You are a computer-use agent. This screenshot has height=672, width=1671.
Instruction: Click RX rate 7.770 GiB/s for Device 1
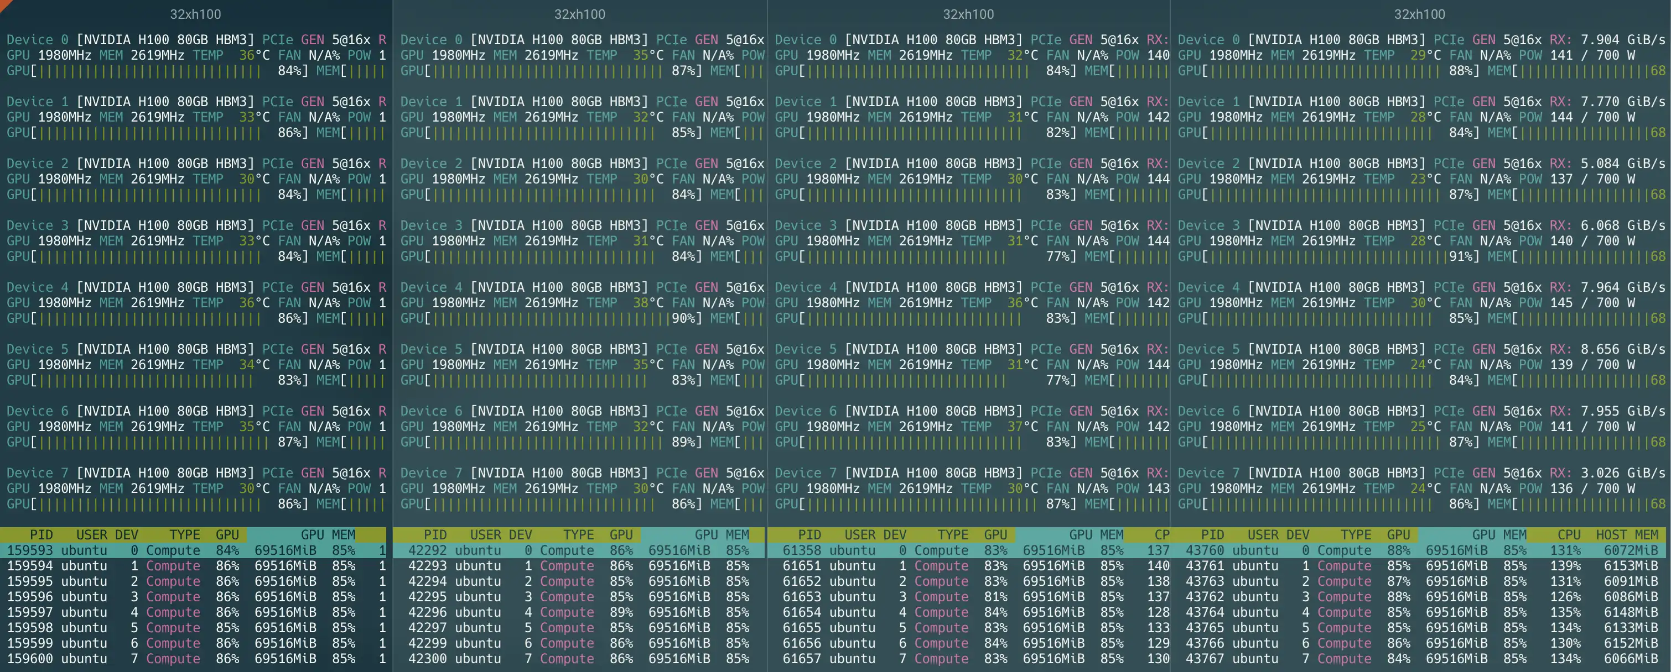[1622, 102]
